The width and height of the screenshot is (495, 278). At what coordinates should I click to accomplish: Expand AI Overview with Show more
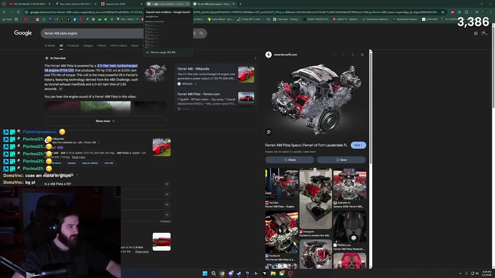click(105, 121)
